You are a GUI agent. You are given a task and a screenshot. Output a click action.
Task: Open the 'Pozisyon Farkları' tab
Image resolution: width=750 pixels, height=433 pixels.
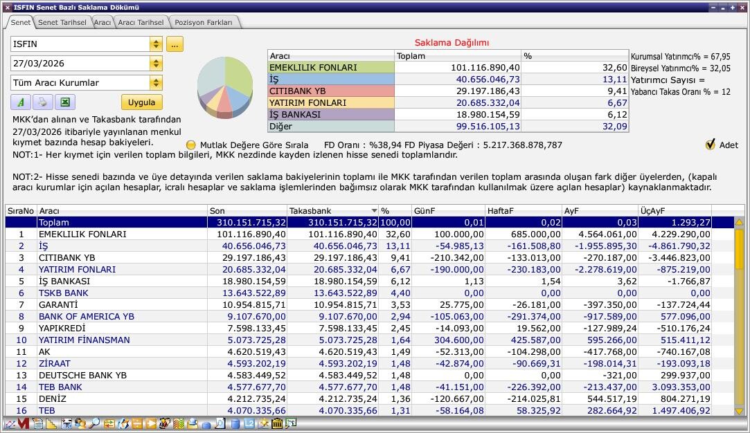point(204,22)
